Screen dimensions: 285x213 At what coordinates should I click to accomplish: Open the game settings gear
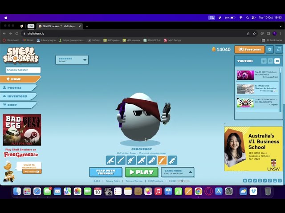pos(270,49)
